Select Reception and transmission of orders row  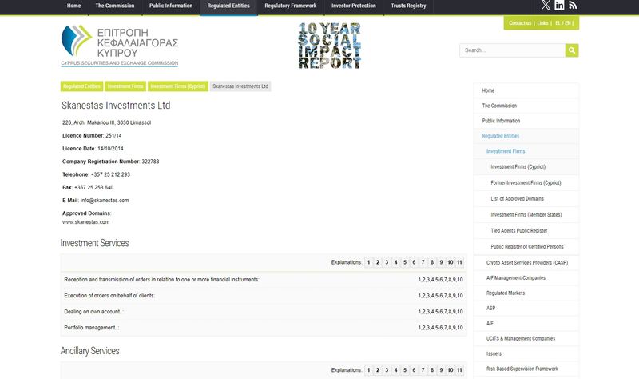[264, 280]
